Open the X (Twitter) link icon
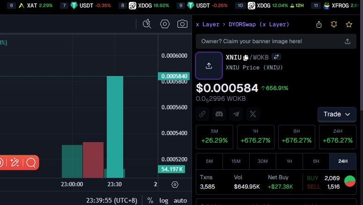The image size is (363, 205). pos(253,114)
